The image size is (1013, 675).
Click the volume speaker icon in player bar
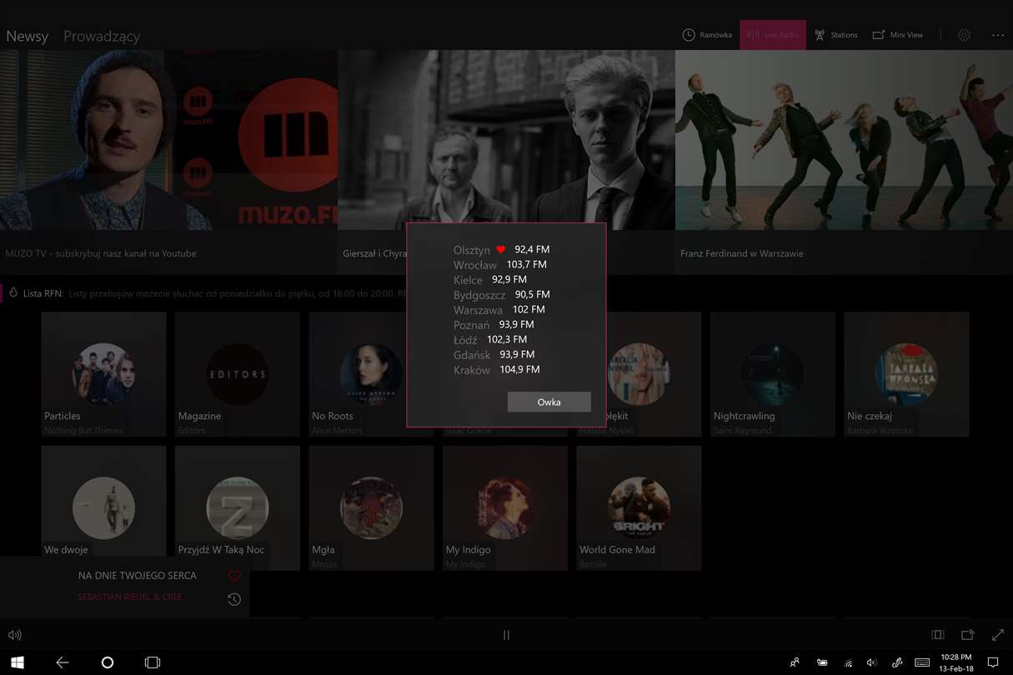tap(14, 635)
